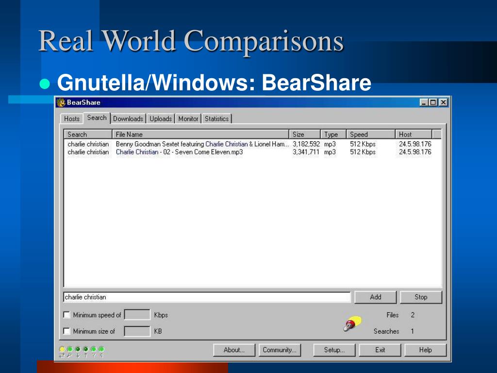Click the search text field containing charlie christian
497x373 pixels.
coord(207,297)
